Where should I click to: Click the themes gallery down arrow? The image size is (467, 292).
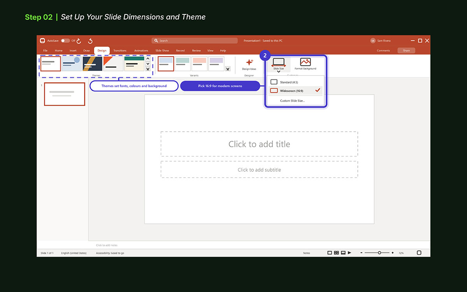coord(148,64)
